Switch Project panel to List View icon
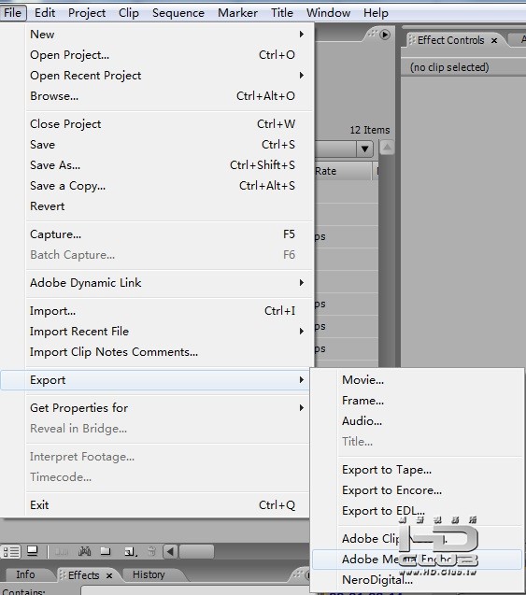 (x=11, y=551)
